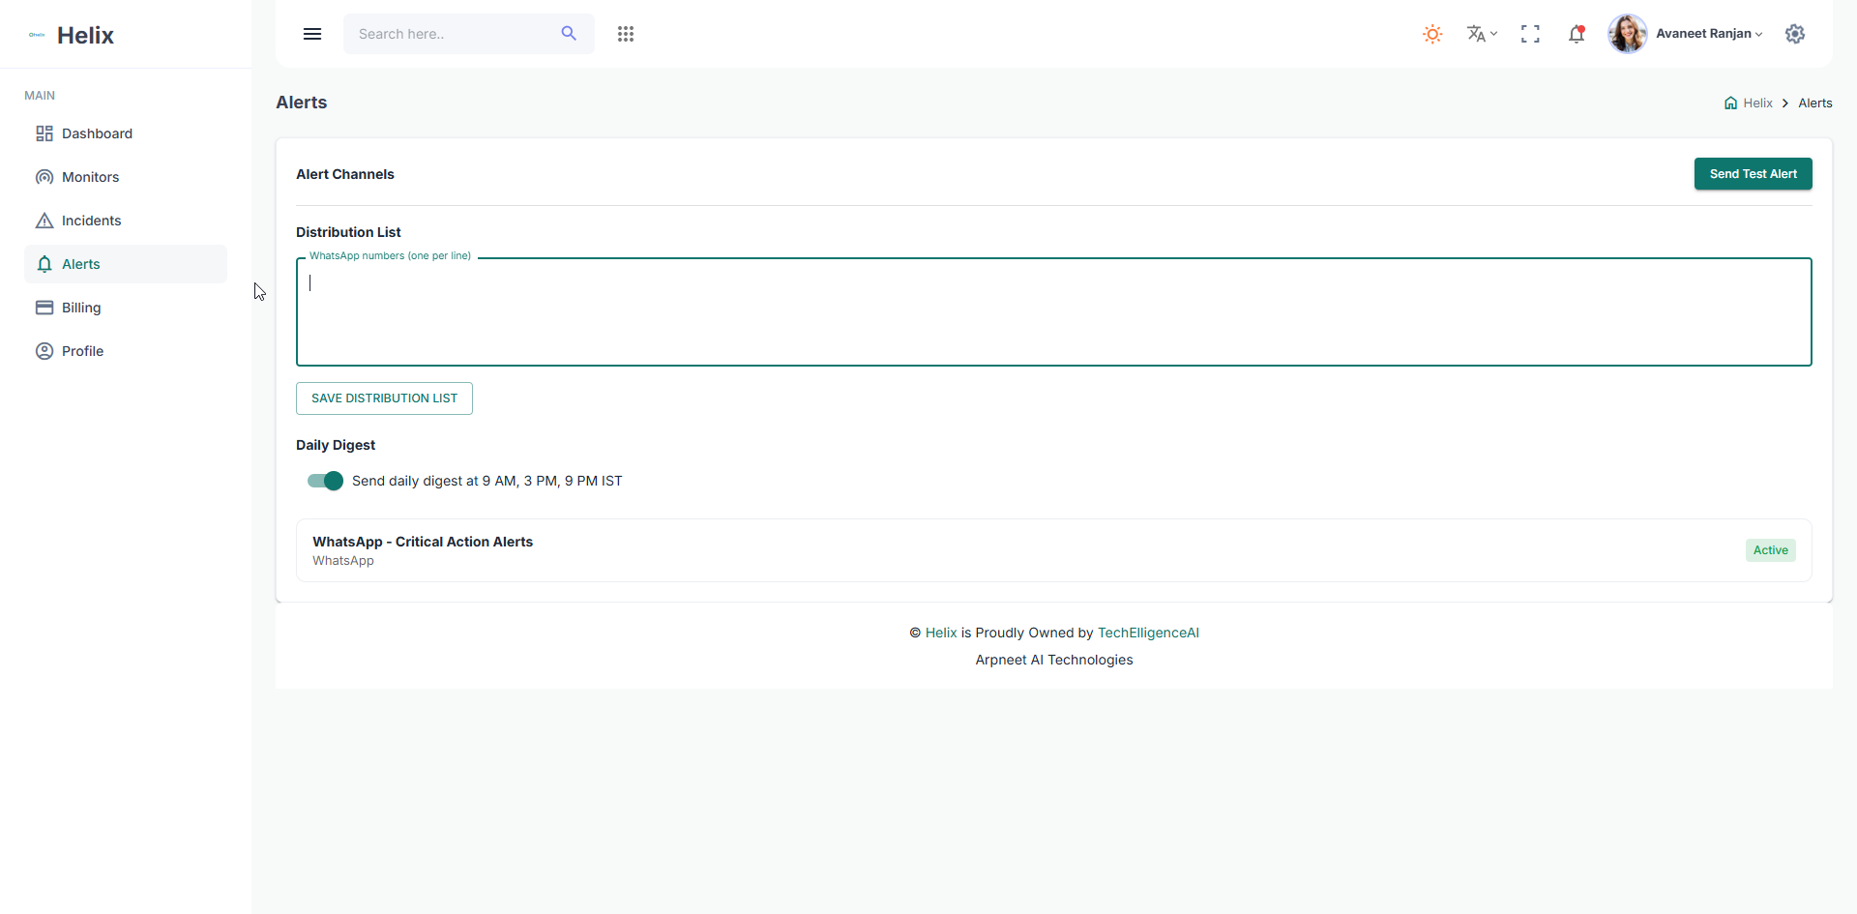Click the WhatsApp numbers text area
Viewport: 1857px width, 914px height.
click(1054, 311)
